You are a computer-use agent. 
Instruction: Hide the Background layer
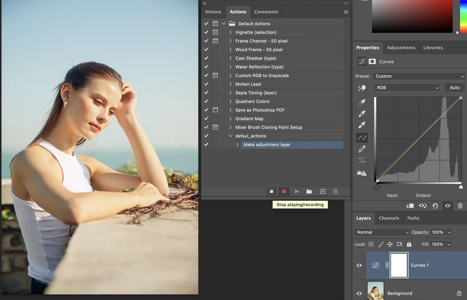(359, 293)
